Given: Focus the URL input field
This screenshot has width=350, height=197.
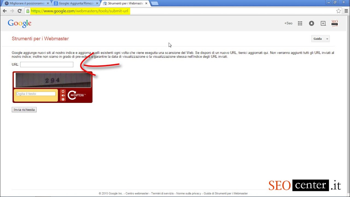Looking at the screenshot, I should point(47,65).
